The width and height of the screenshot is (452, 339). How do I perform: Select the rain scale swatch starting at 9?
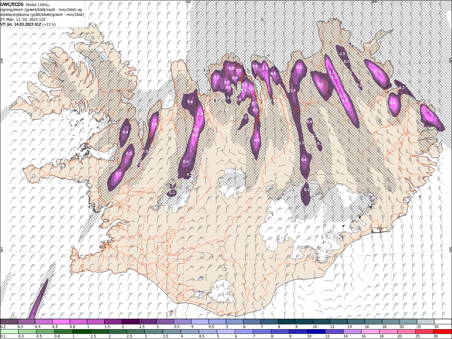click(298, 332)
